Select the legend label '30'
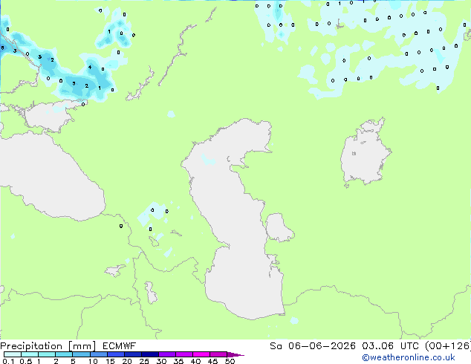 click(x=161, y=361)
